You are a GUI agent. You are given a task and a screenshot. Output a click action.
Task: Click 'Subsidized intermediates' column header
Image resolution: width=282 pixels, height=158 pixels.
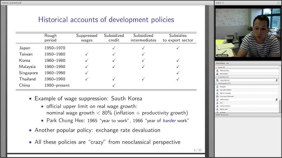(143, 38)
